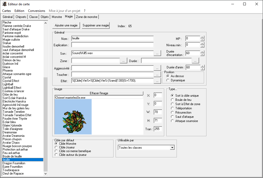Click the Ajouter une magie button

click(66, 26)
